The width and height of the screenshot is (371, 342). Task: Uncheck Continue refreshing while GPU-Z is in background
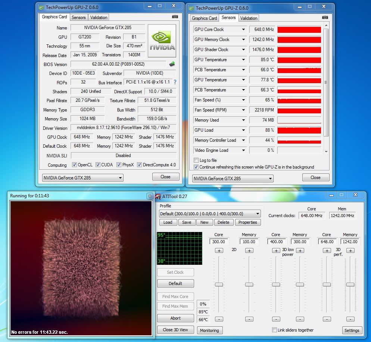tap(196, 167)
